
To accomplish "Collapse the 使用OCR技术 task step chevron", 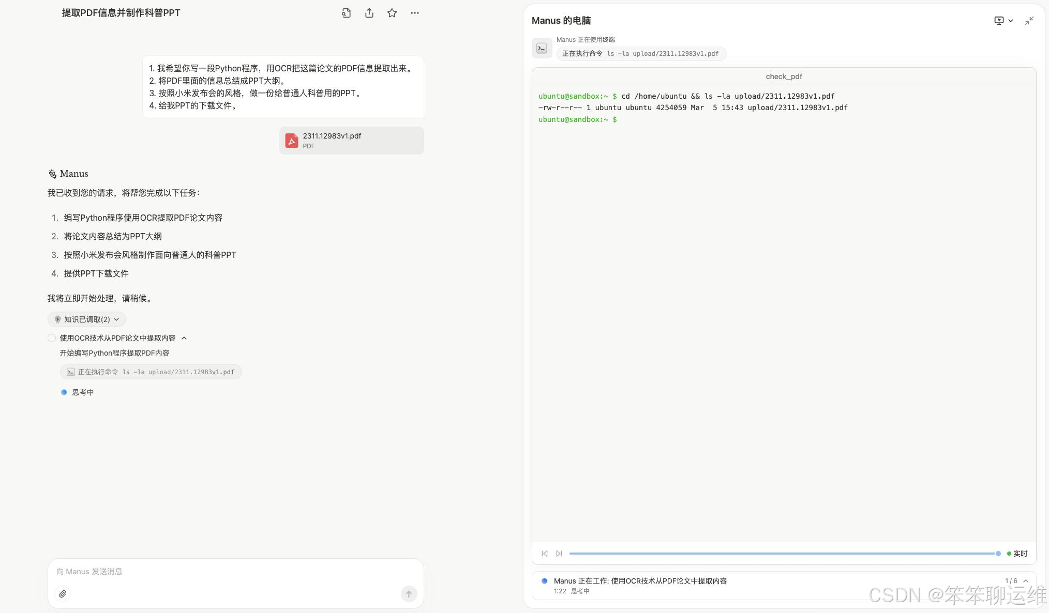I will [184, 338].
